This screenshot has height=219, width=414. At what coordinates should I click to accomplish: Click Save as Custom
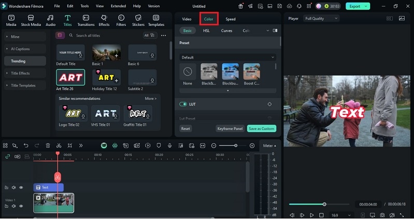[262, 129]
